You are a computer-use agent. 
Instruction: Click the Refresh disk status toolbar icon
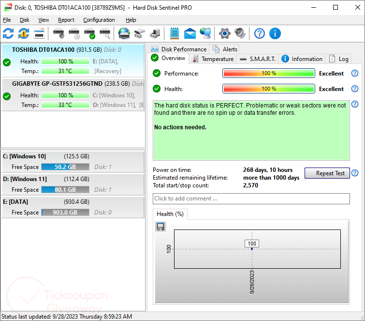[x=8, y=33]
